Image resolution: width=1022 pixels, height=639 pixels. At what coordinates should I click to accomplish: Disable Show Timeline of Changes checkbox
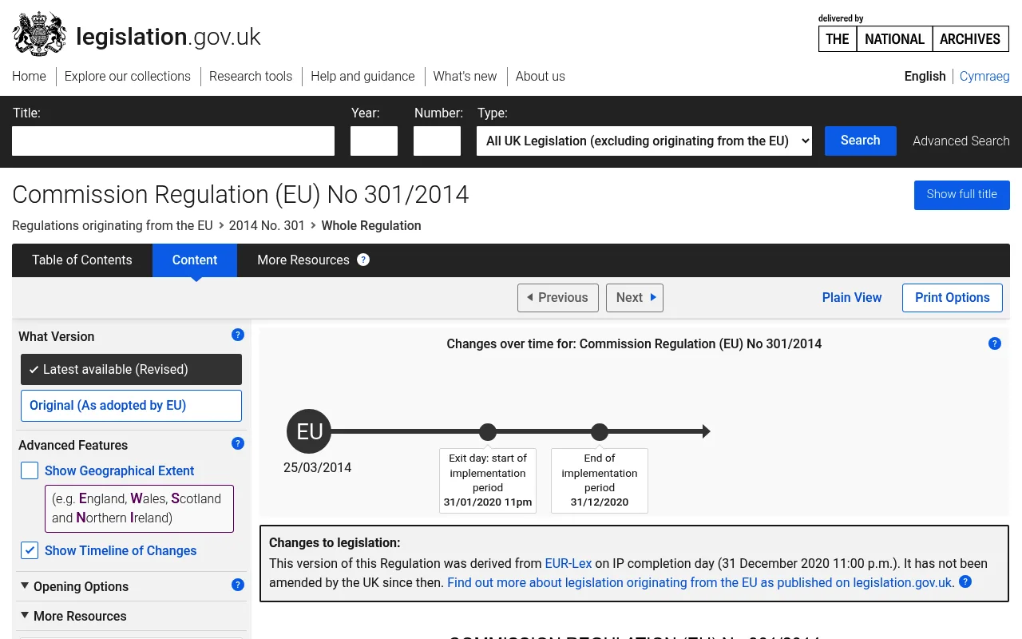[x=30, y=550]
